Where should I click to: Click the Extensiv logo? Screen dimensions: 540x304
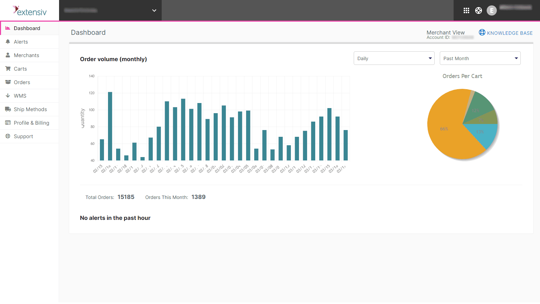pyautogui.click(x=29, y=10)
